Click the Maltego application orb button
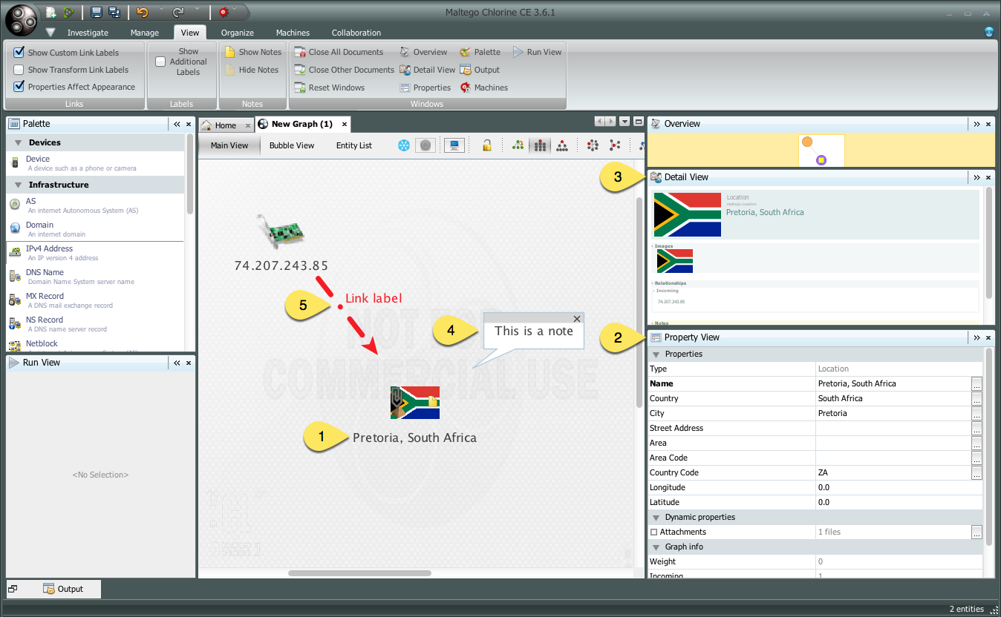Image resolution: width=1001 pixels, height=617 pixels. click(21, 19)
